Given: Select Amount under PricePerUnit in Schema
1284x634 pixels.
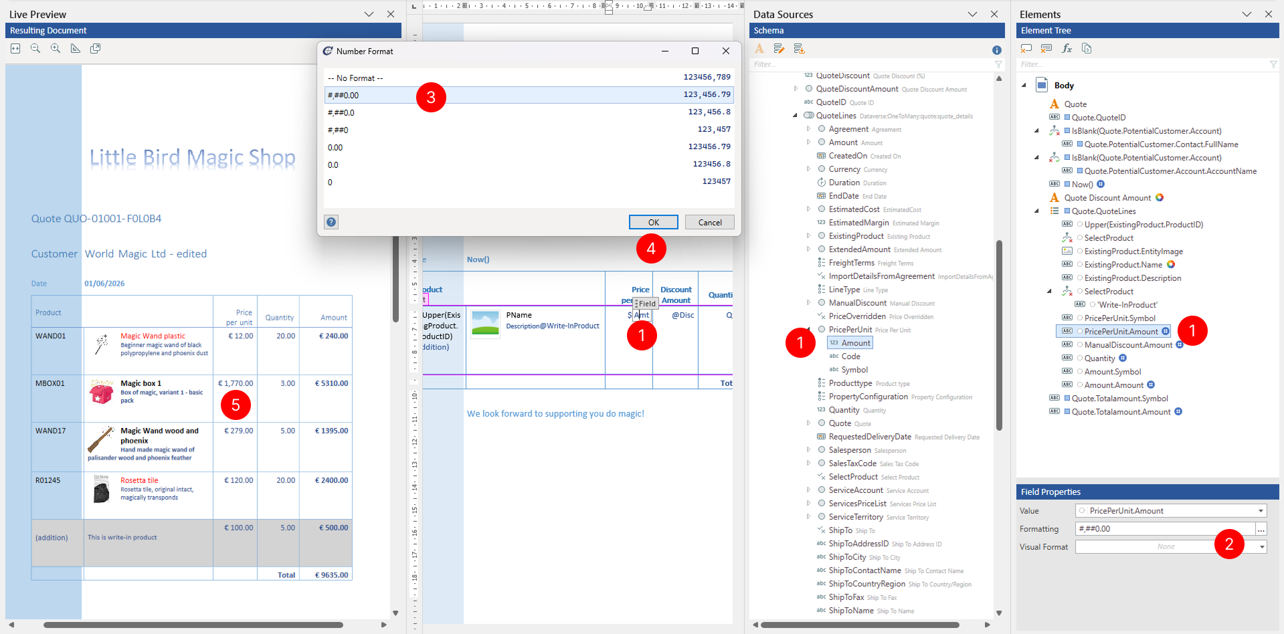Looking at the screenshot, I should pos(850,343).
